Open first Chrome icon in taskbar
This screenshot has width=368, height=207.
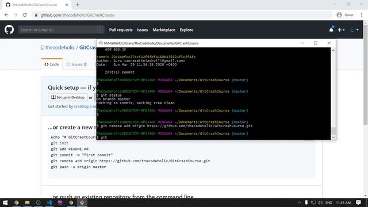tap(16, 202)
